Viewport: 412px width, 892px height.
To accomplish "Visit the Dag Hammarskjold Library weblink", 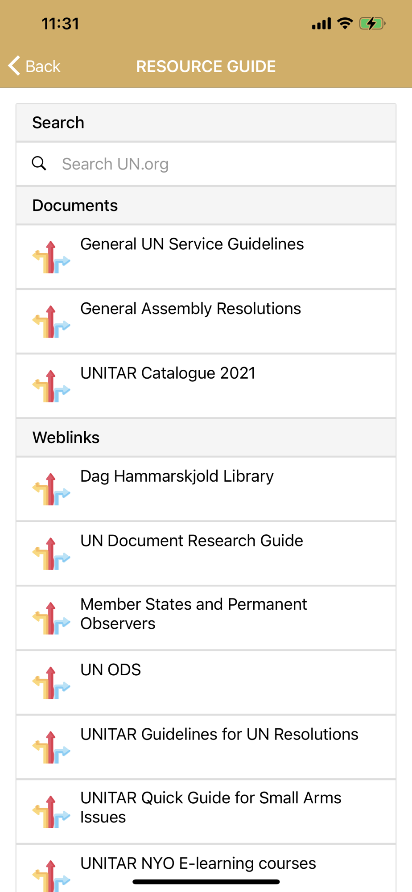I will (x=206, y=489).
